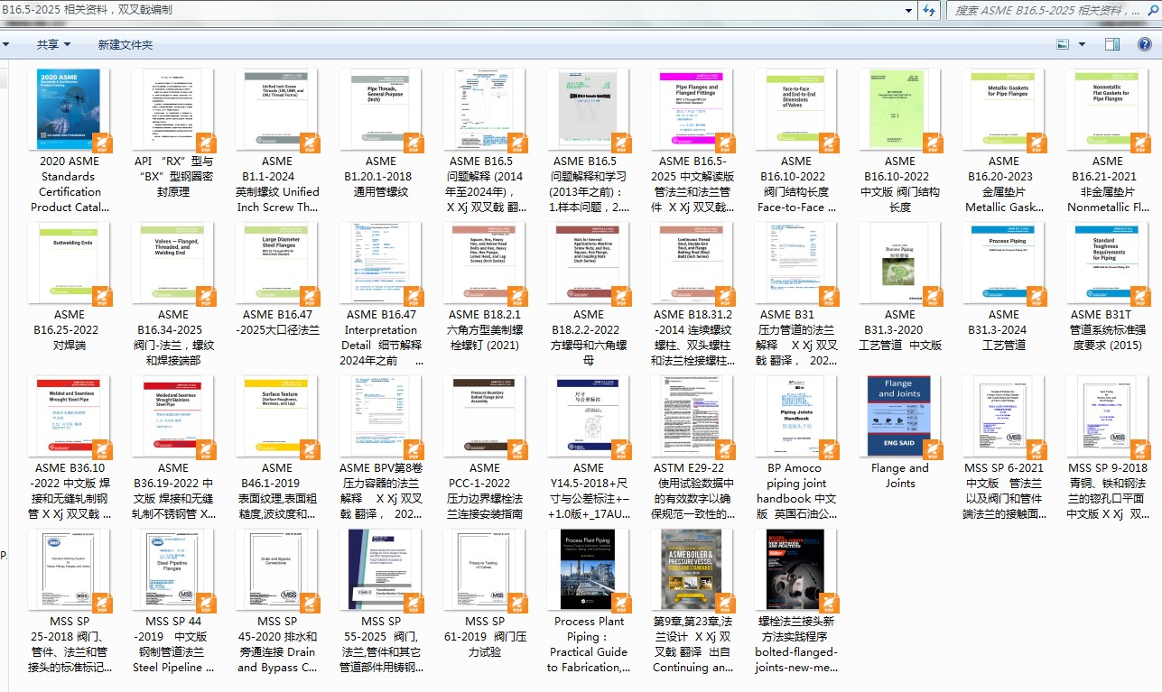Open the 共享 share menu
Image resolution: width=1162 pixels, height=692 pixels.
pos(52,44)
